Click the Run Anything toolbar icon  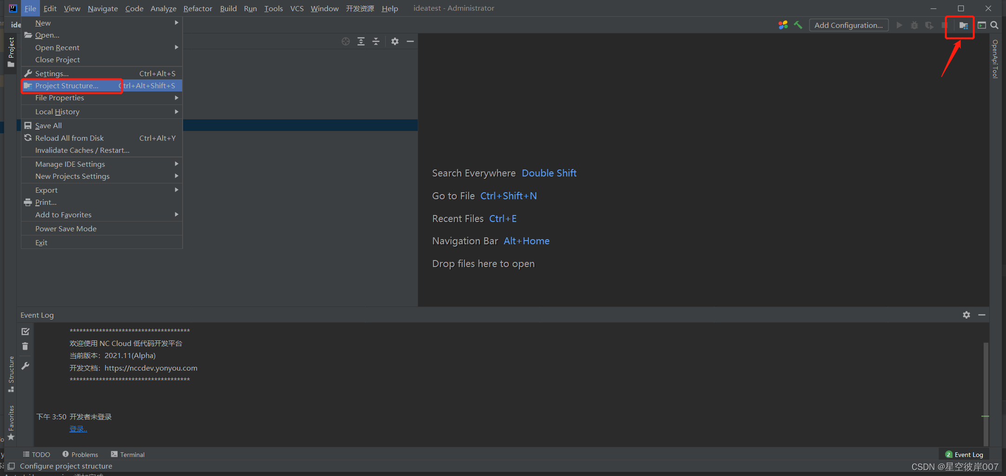click(x=982, y=25)
